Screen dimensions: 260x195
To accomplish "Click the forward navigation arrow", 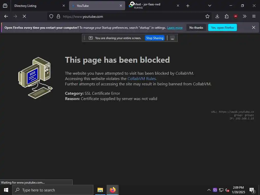I will pos(15,16).
